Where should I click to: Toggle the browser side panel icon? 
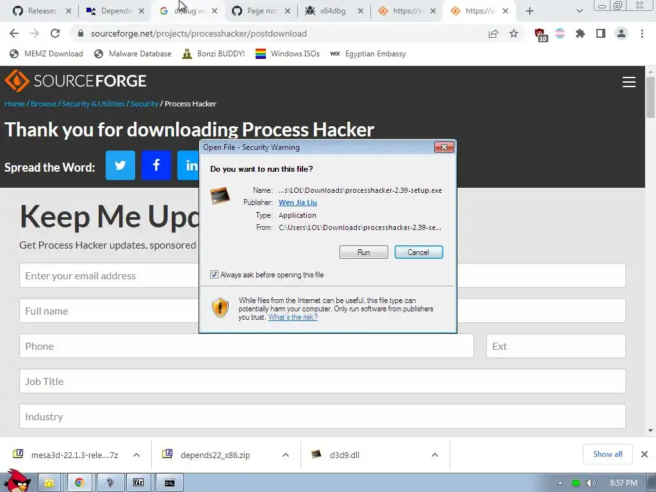point(601,33)
